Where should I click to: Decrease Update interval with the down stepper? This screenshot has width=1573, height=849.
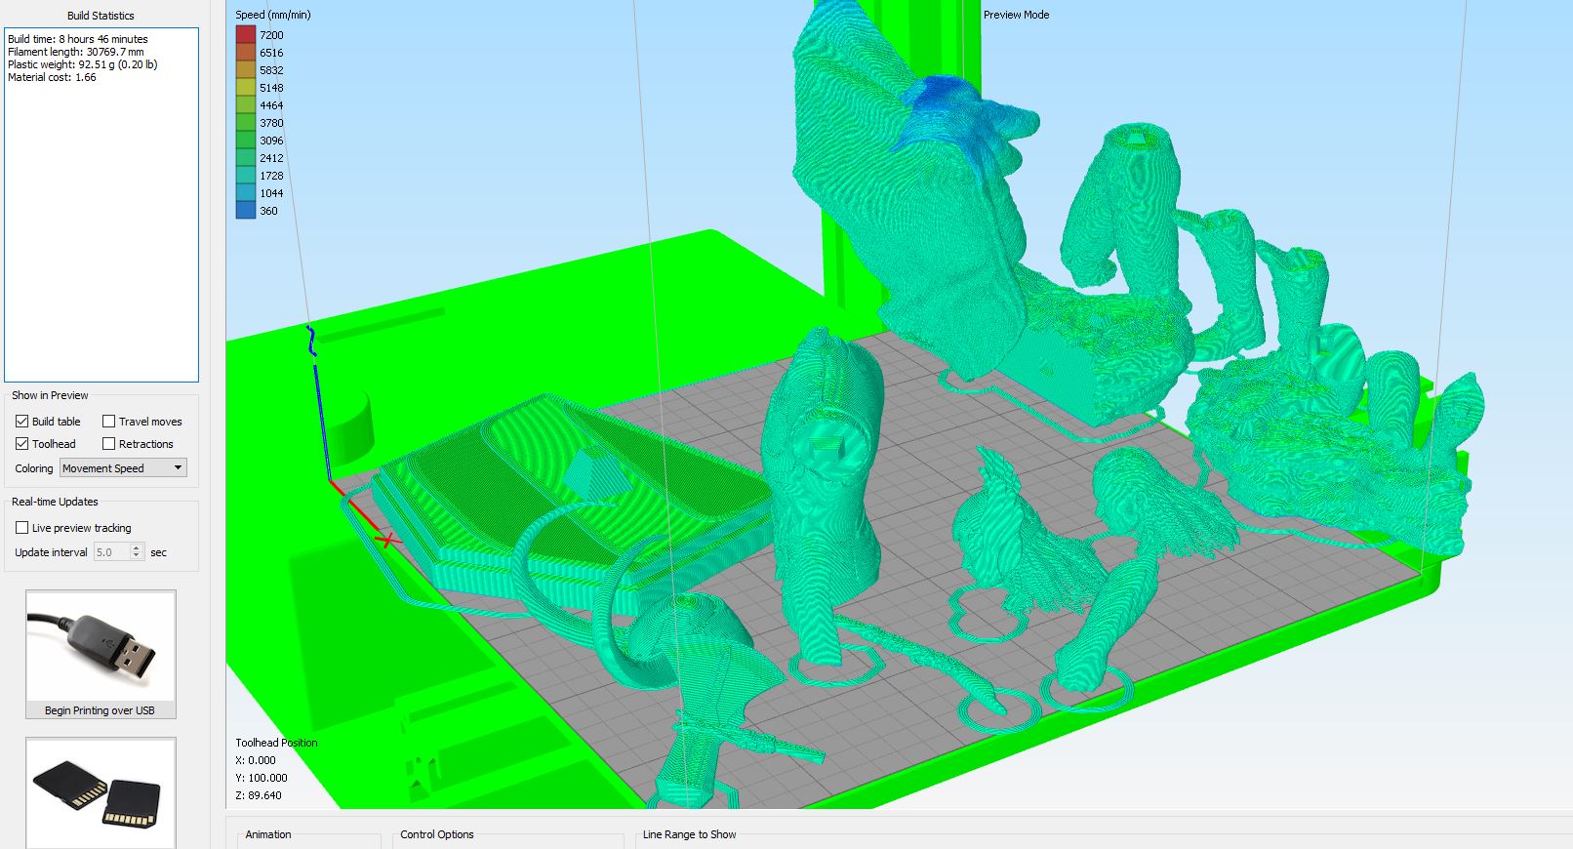(x=137, y=556)
